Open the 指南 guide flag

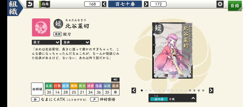pos(45,4)
